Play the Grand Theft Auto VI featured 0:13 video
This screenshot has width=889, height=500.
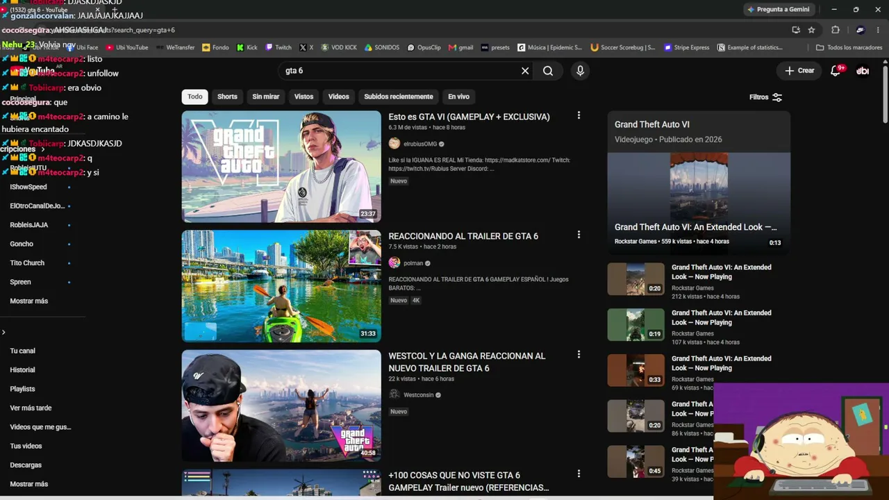click(x=699, y=203)
